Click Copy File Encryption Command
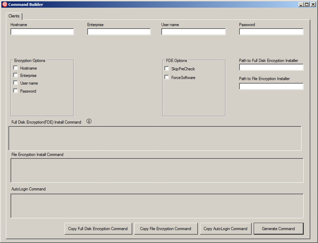The height and width of the screenshot is (243, 318). [x=166, y=229]
